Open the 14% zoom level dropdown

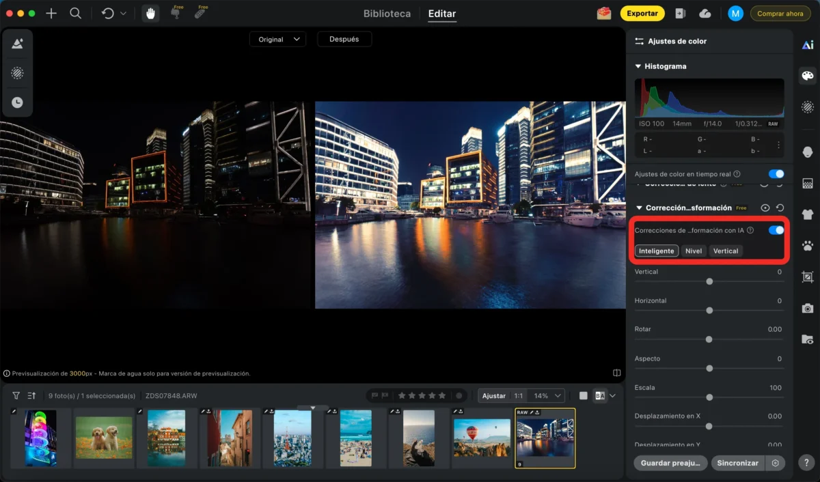coord(549,395)
